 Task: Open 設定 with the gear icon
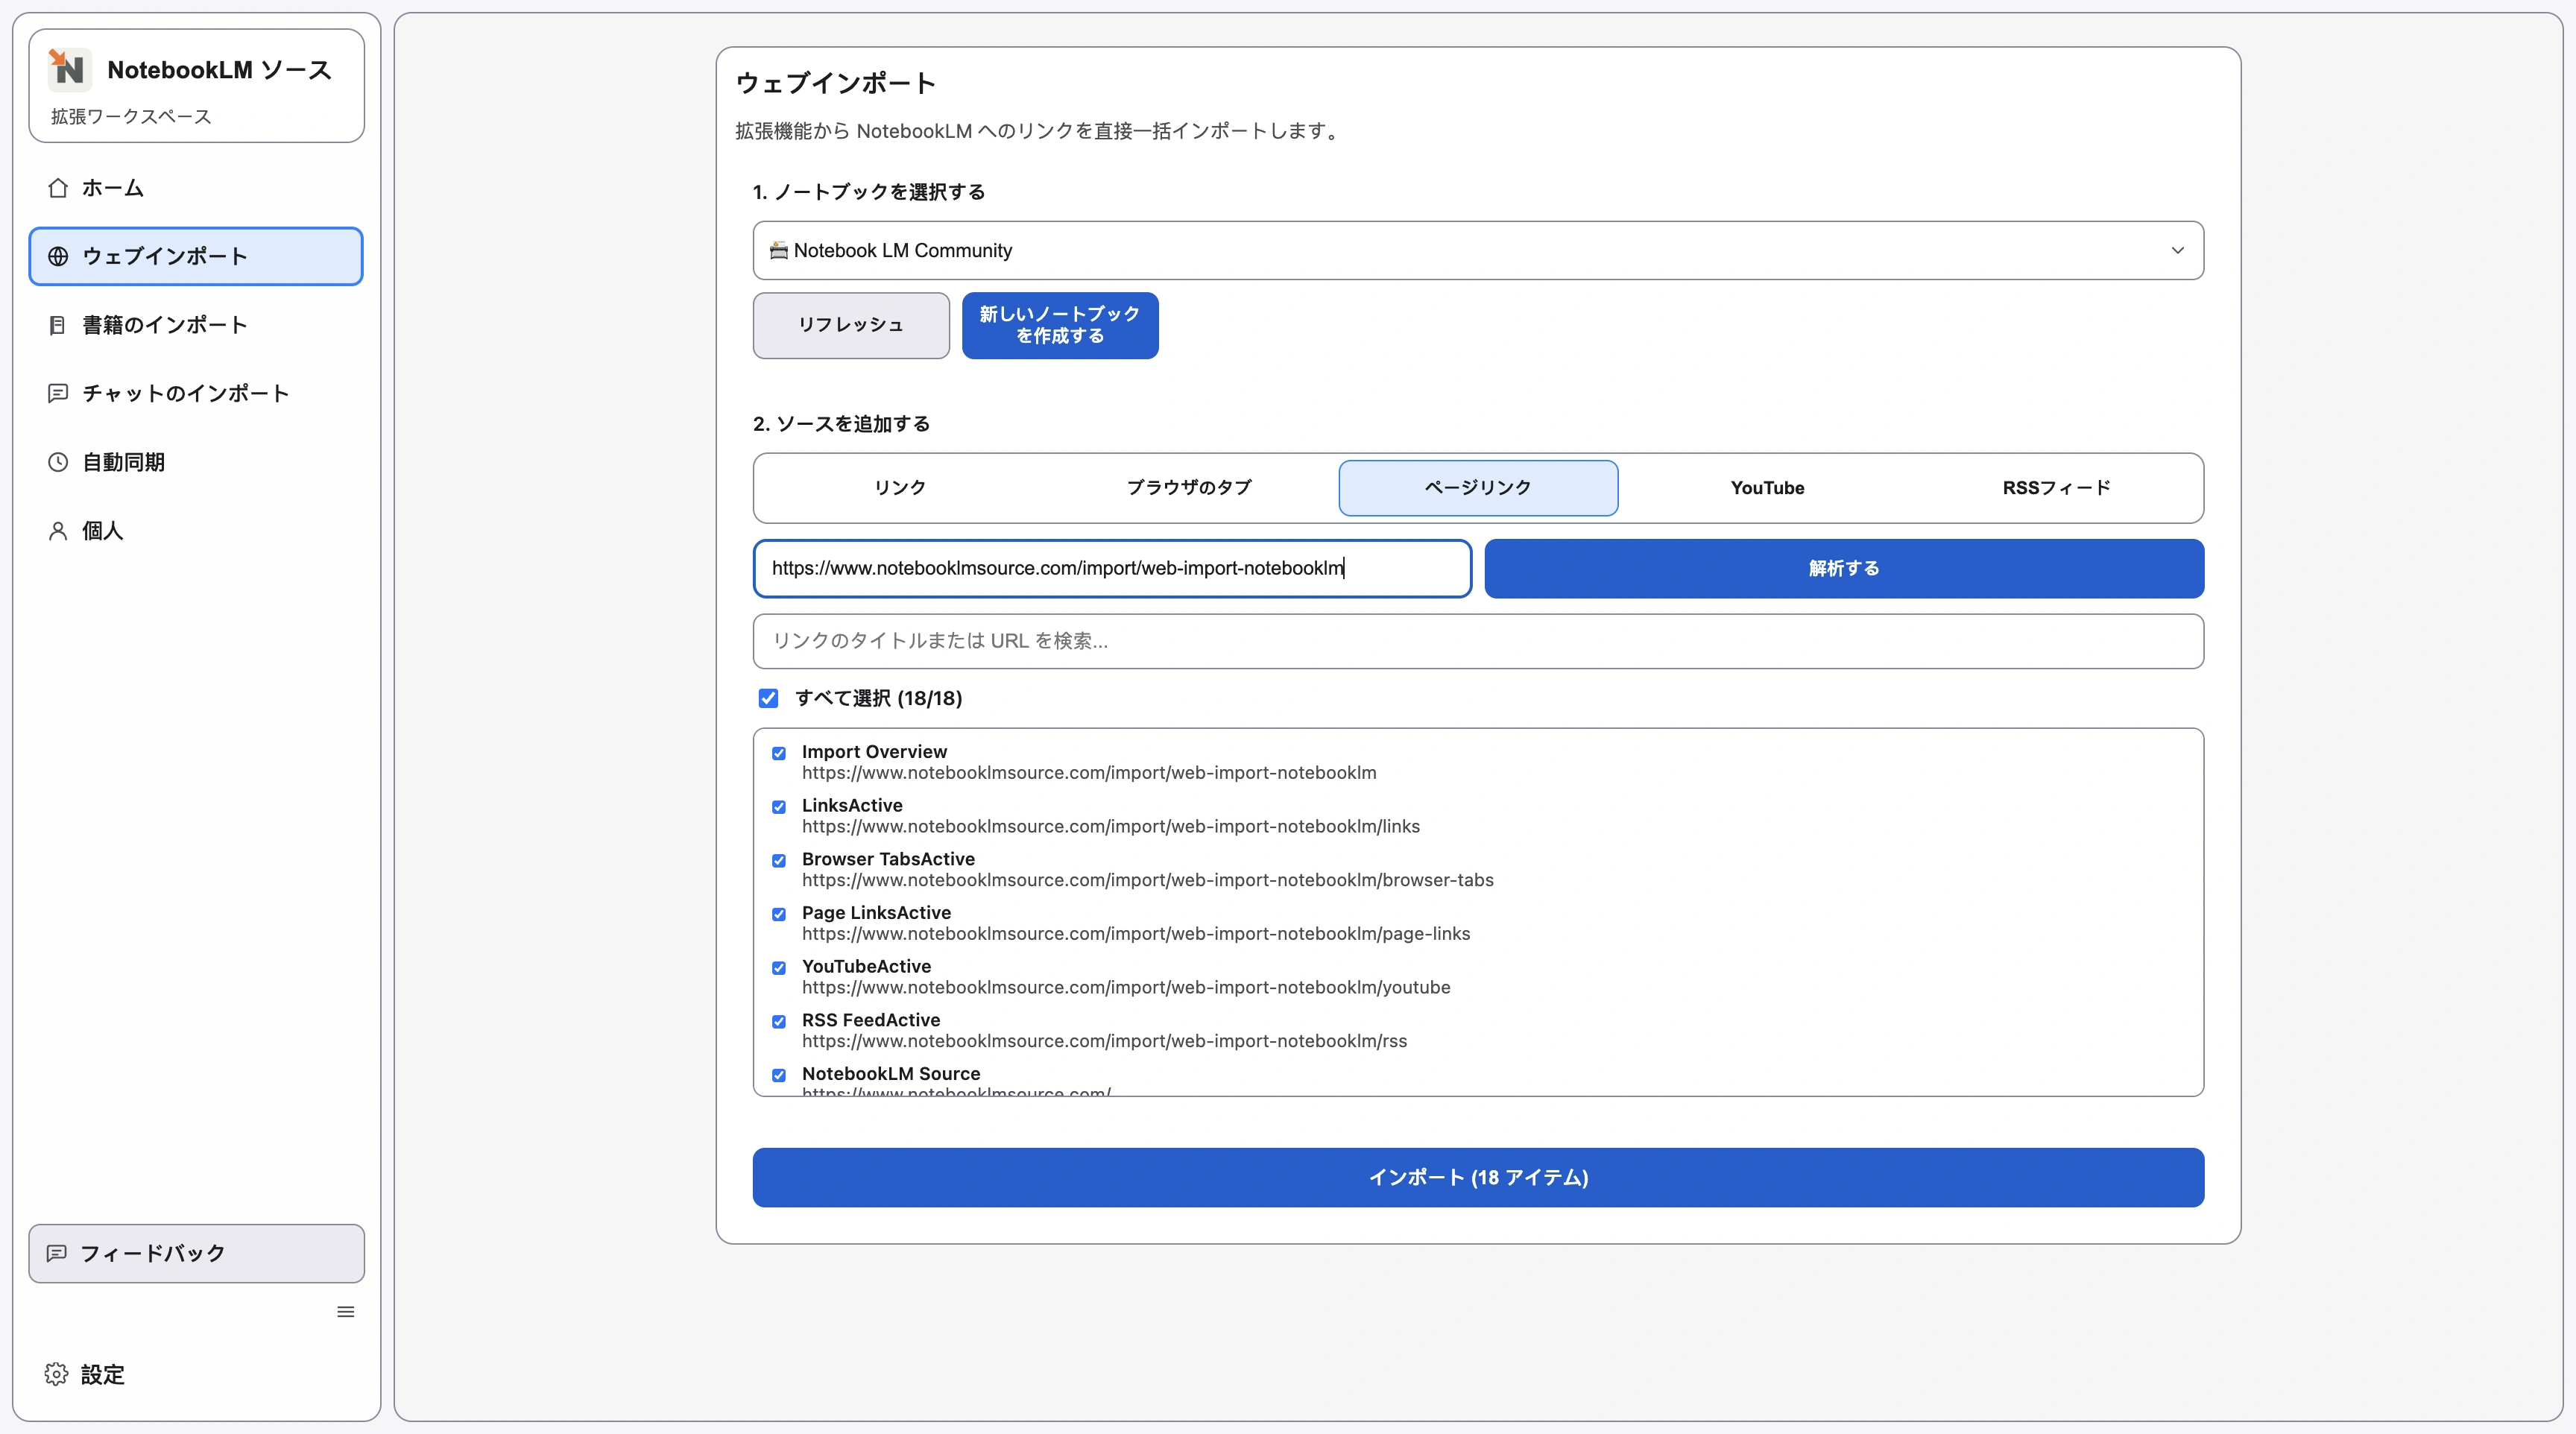tap(55, 1374)
